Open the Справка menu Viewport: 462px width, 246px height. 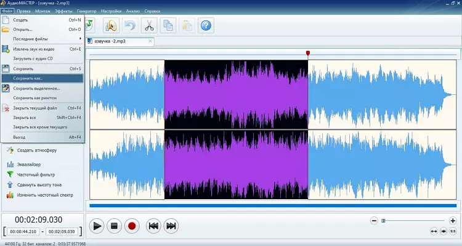[152, 11]
